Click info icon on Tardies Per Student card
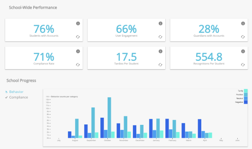 160,51
